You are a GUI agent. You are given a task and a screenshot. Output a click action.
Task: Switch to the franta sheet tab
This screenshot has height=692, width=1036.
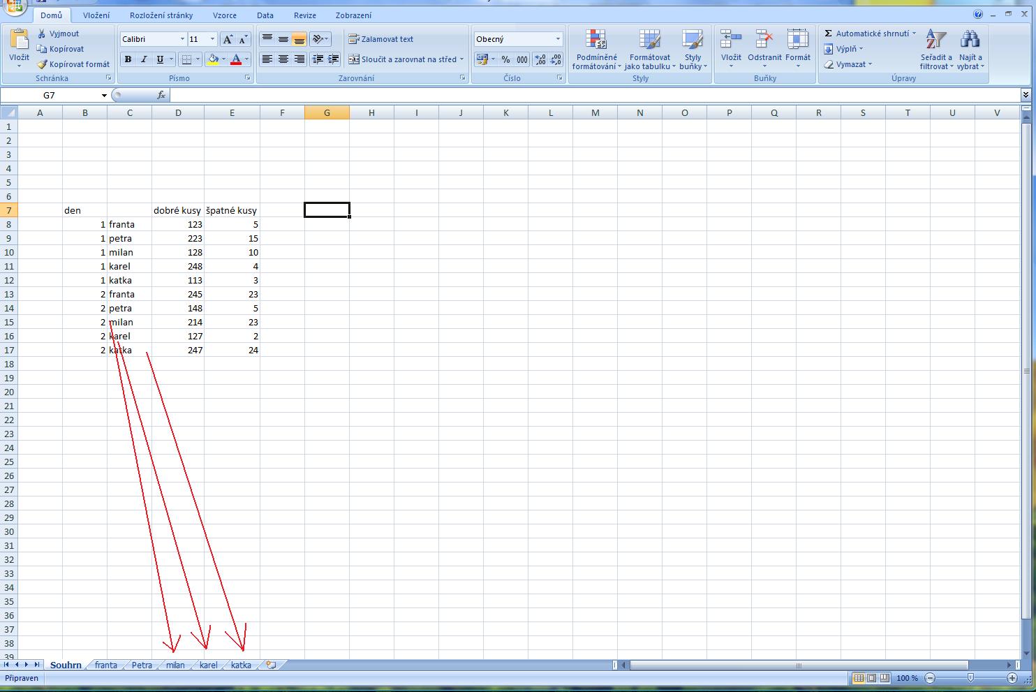tap(106, 665)
